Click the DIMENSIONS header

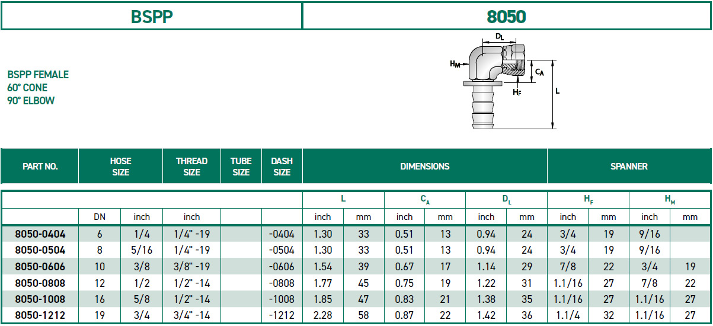pyautogui.click(x=424, y=167)
